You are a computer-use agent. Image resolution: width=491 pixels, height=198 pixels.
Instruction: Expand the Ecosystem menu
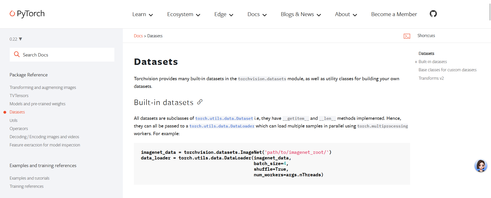click(x=183, y=14)
